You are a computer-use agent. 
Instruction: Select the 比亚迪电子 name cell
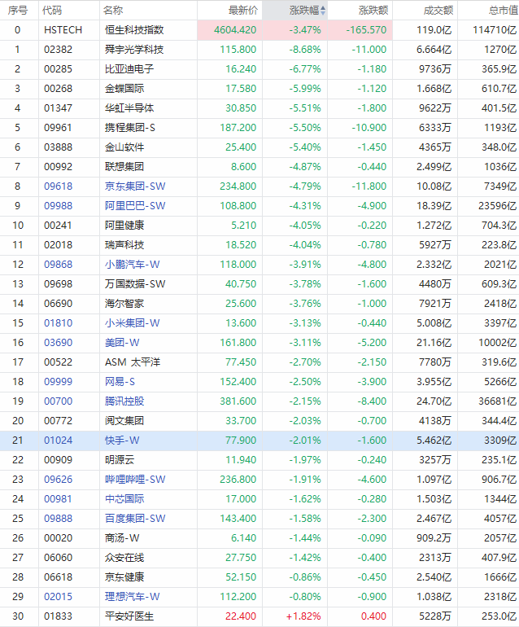pos(148,69)
